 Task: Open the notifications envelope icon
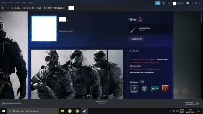(164, 3)
